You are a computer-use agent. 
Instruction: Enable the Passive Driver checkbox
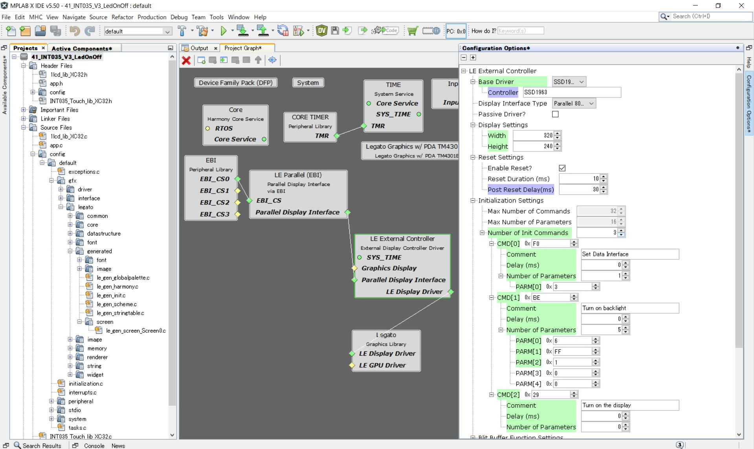(555, 114)
